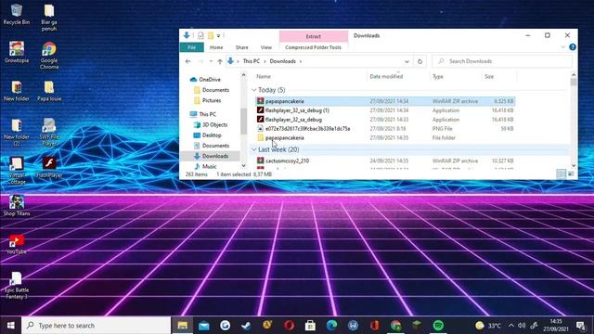
Task: Open the Recycle Bin desktop icon
Action: pyautogui.click(x=17, y=15)
